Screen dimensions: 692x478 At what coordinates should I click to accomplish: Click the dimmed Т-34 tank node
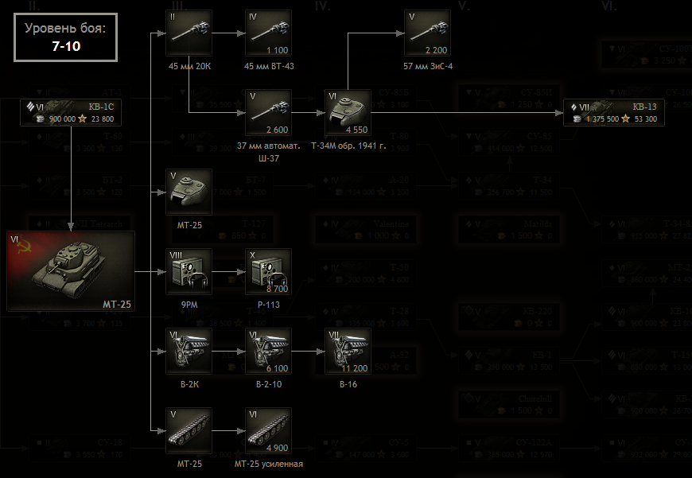pyautogui.click(x=509, y=186)
